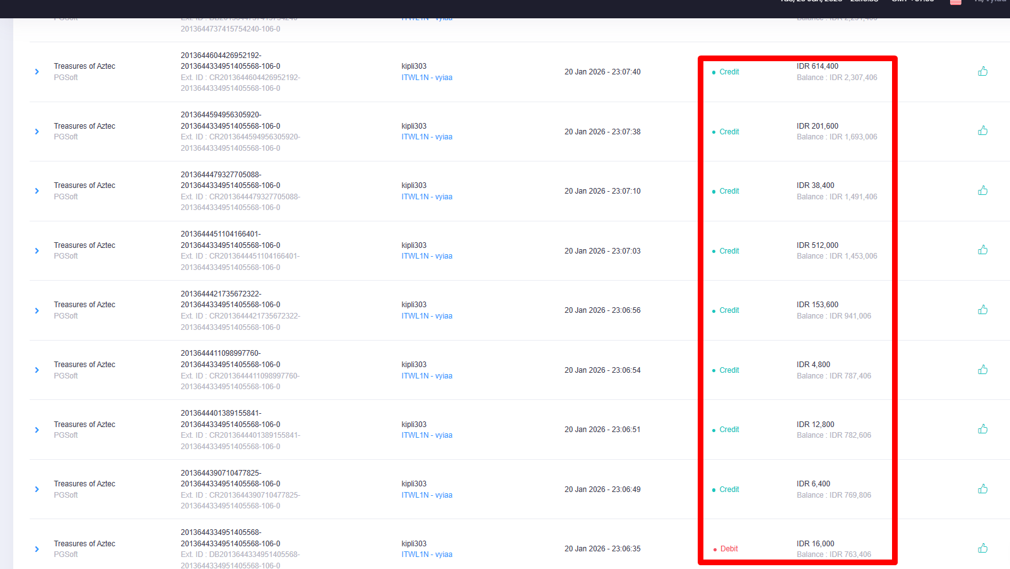Image resolution: width=1010 pixels, height=569 pixels.
Task: Expand the transaction row timed 23:06:56
Action: pos(37,311)
